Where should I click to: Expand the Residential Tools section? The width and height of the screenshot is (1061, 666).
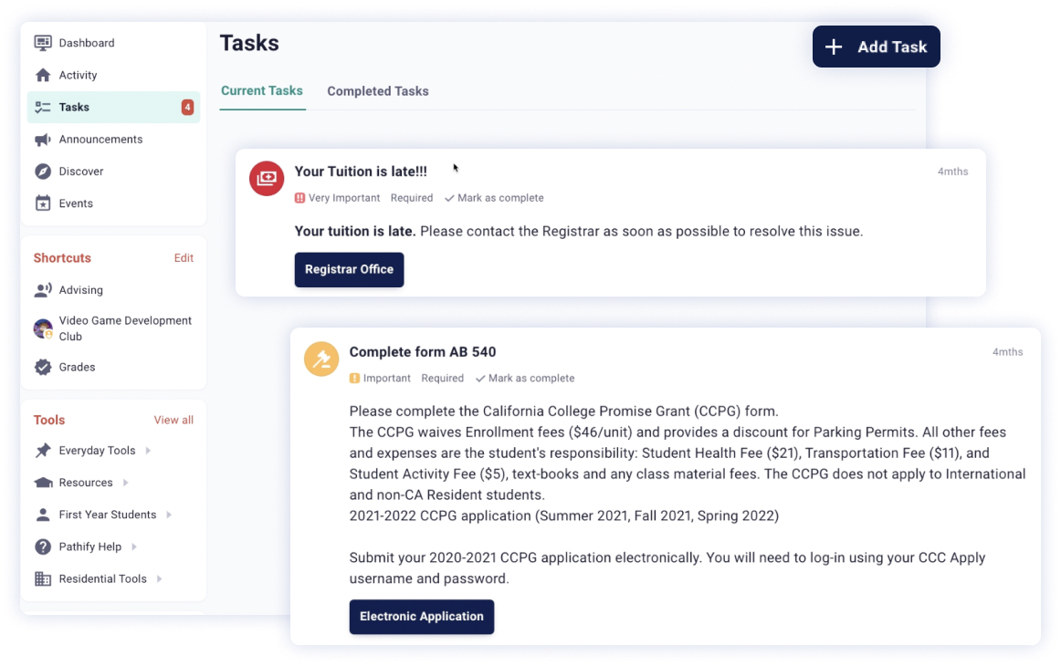pos(102,578)
